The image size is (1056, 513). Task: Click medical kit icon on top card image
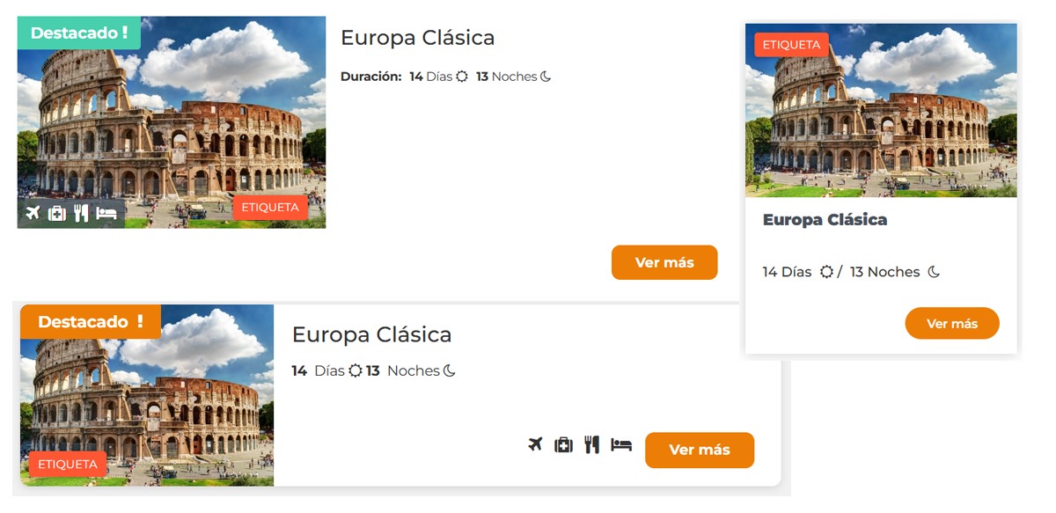[x=57, y=213]
